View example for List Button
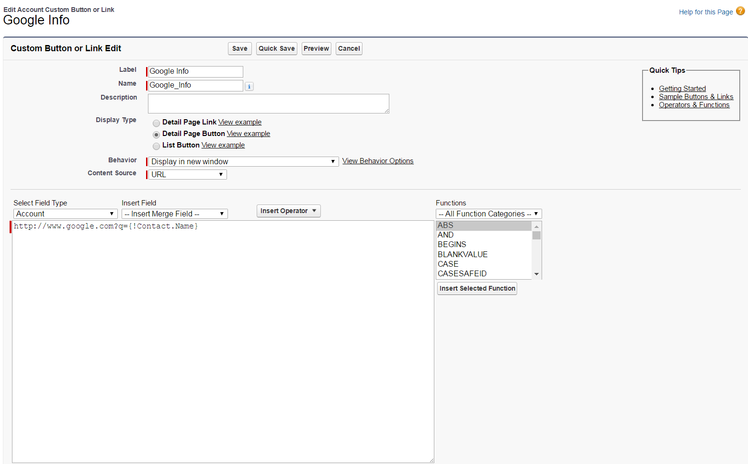This screenshot has width=748, height=464. [223, 145]
